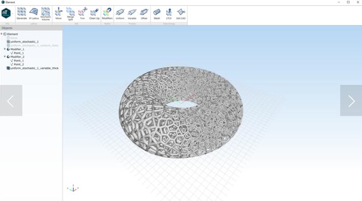Image resolution: width=362 pixels, height=201 pixels.
Task: Select the Offset thicken tool
Action: 144,13
